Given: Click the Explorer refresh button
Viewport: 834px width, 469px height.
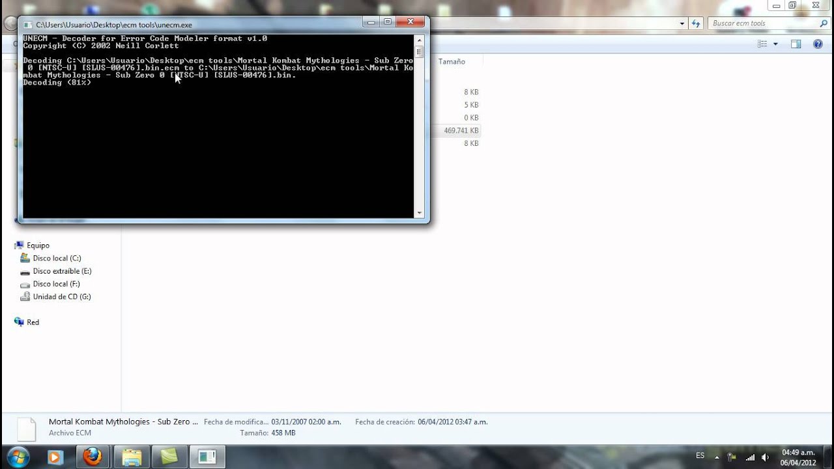Looking at the screenshot, I should [x=696, y=23].
